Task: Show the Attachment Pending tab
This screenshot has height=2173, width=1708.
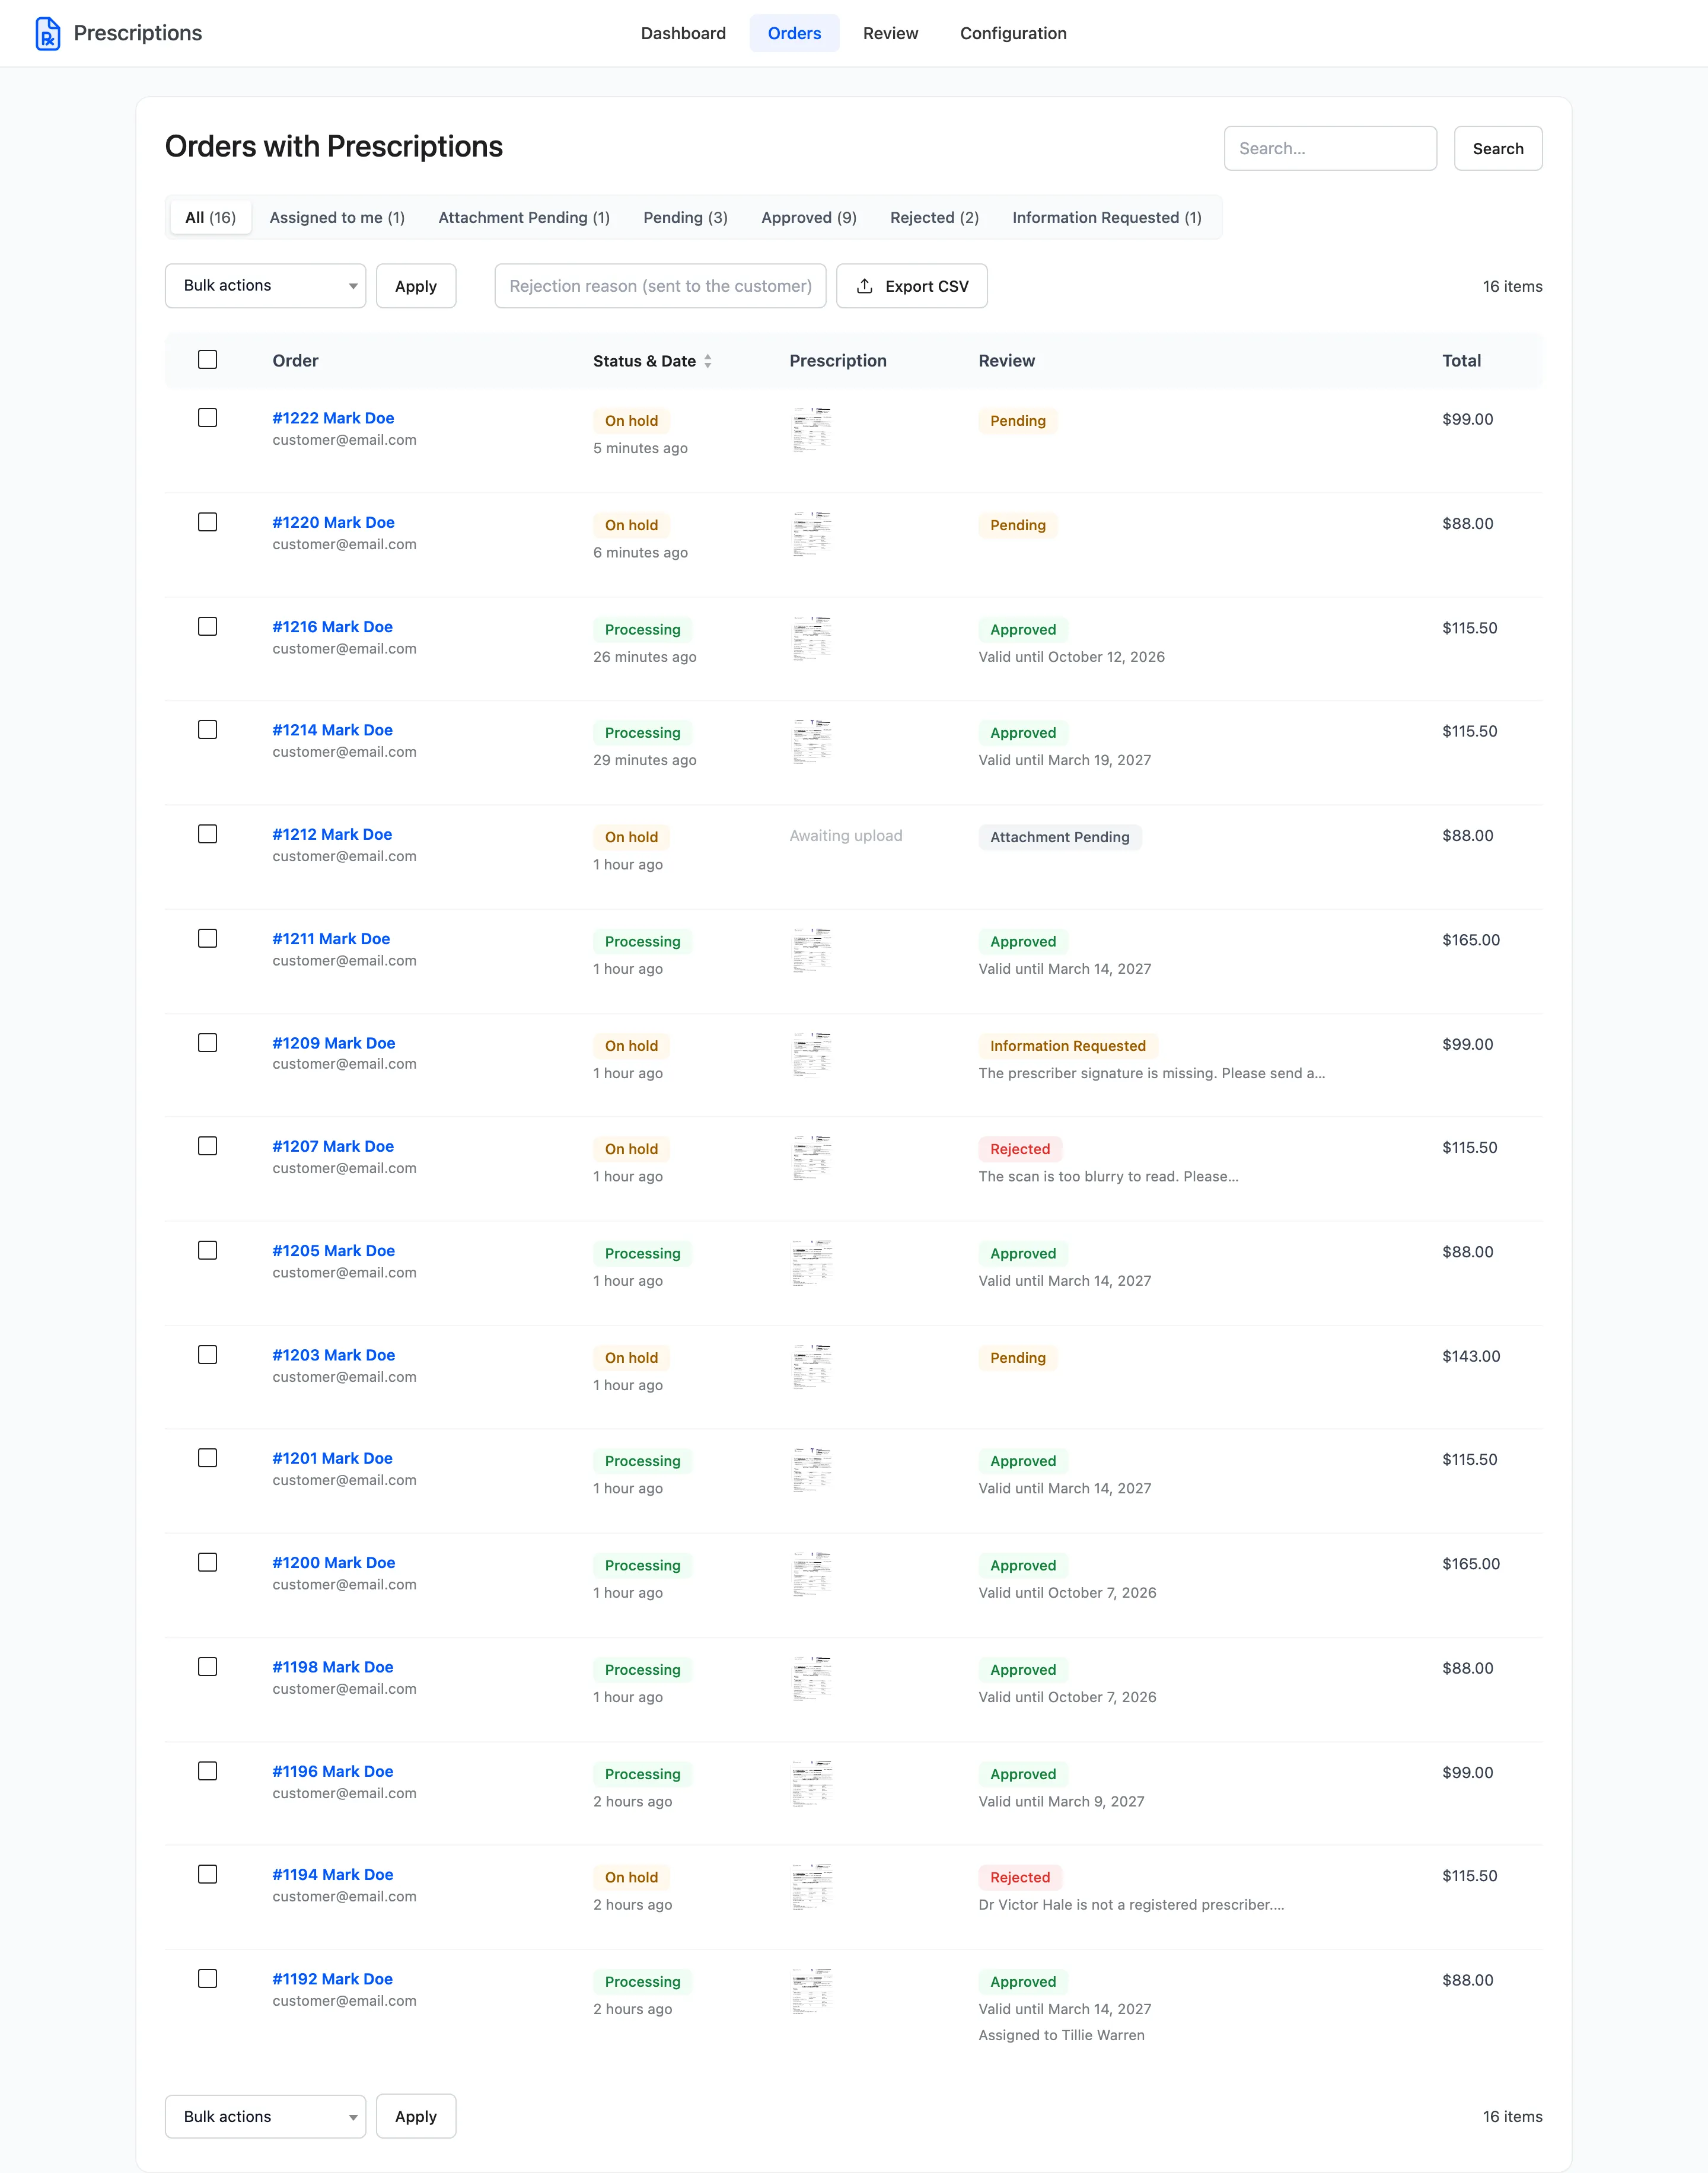Action: tap(524, 217)
